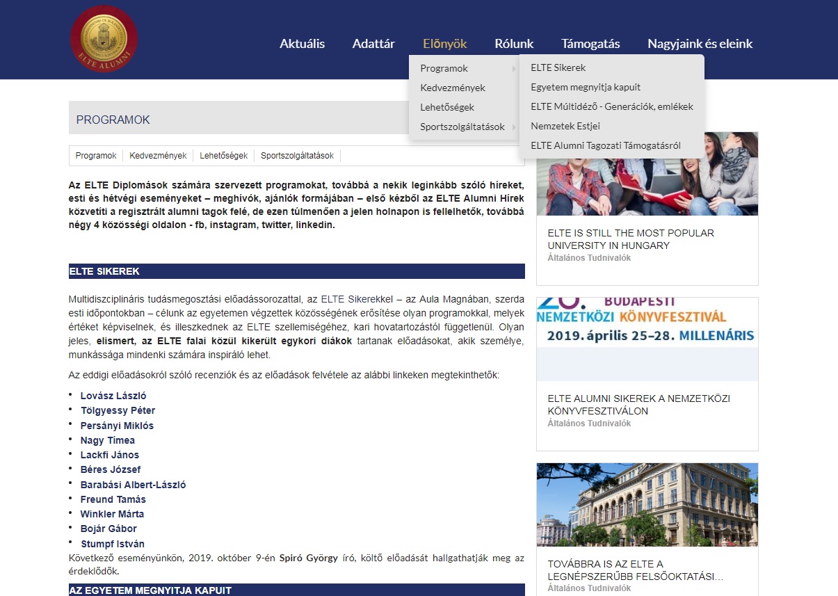Click the Spiró György name in text
Screen dimensions: 838x596
309,558
